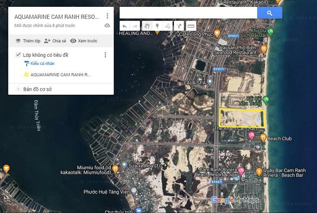The height and width of the screenshot is (213, 317).
Task: Click Phước Huệ Tăng Viện temple marker
Action: click(134, 190)
